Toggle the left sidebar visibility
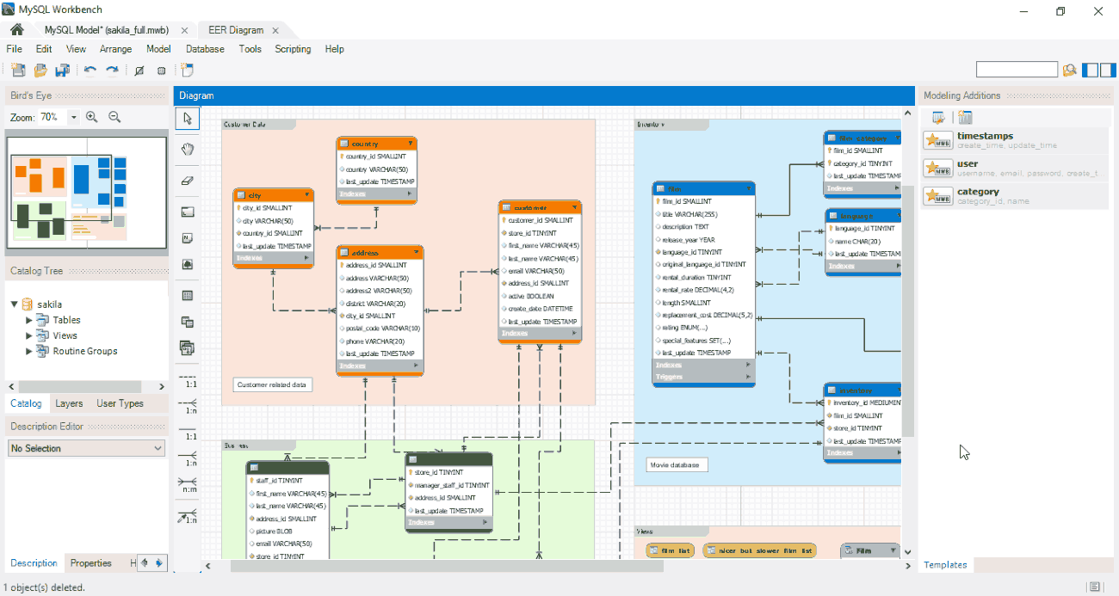 (x=1090, y=71)
